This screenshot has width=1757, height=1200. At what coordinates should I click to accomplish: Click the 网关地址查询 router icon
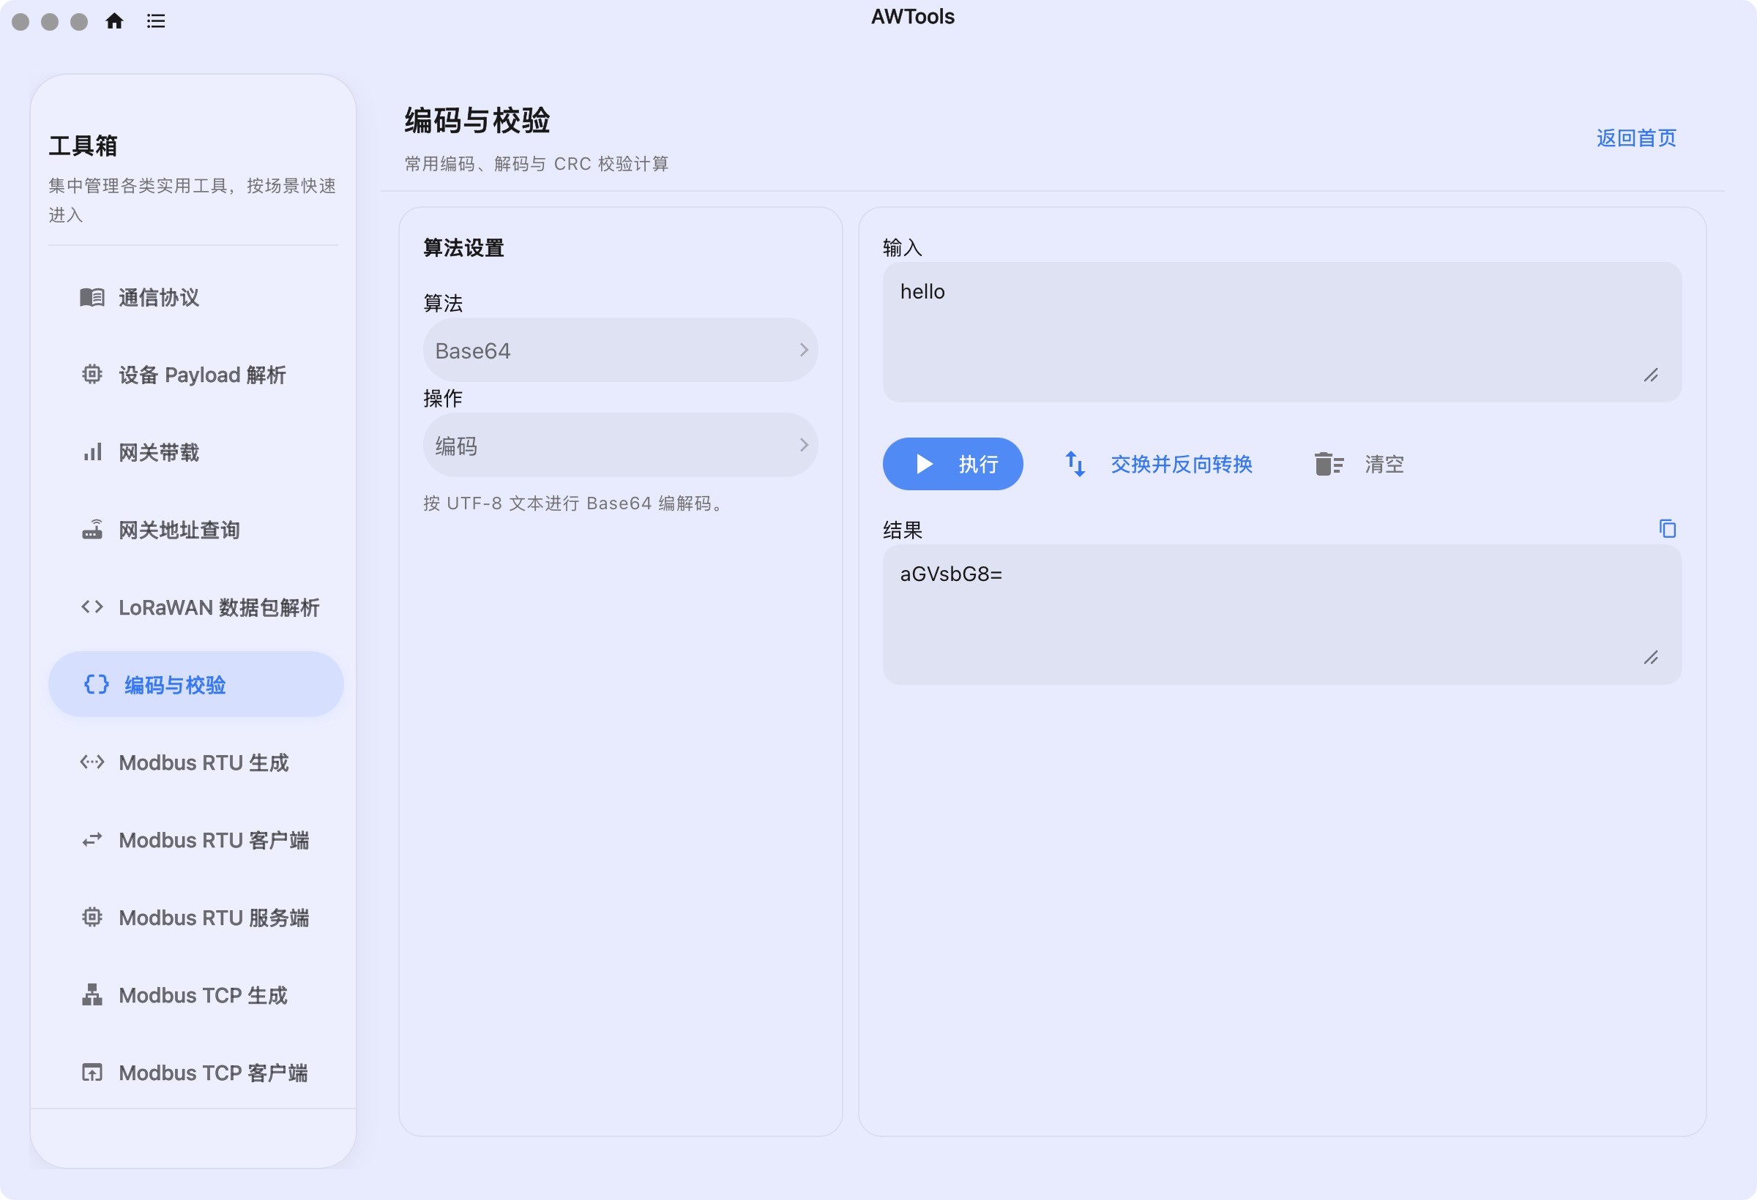[92, 529]
